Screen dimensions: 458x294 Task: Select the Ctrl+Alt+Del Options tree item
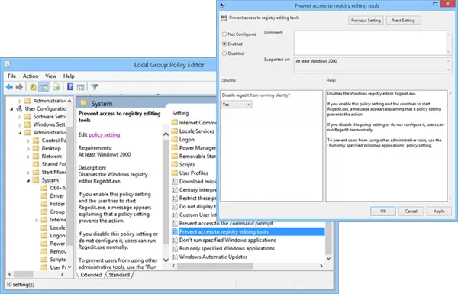[58, 188]
